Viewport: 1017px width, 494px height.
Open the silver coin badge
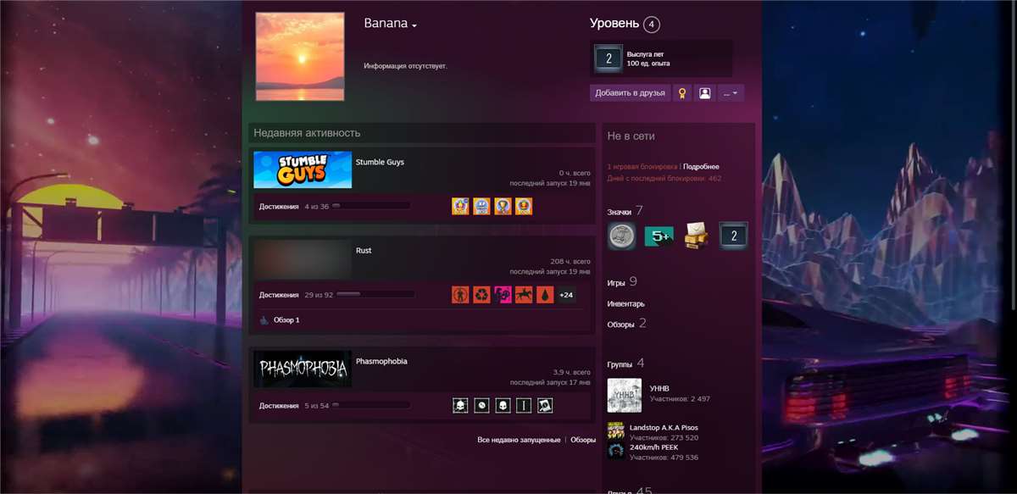tap(621, 237)
